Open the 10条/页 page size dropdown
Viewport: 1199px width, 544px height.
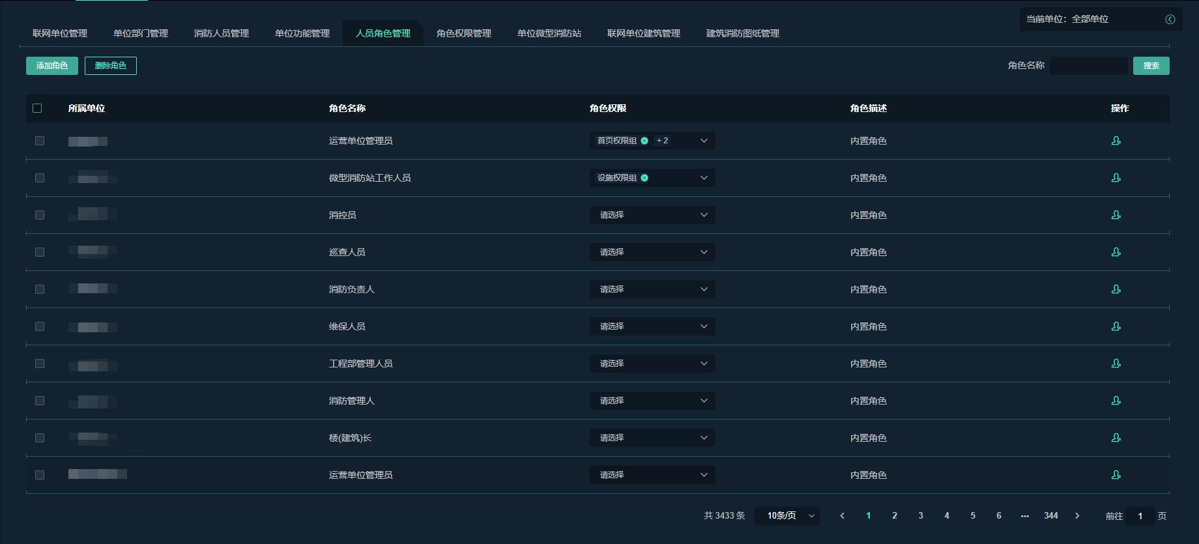point(787,515)
